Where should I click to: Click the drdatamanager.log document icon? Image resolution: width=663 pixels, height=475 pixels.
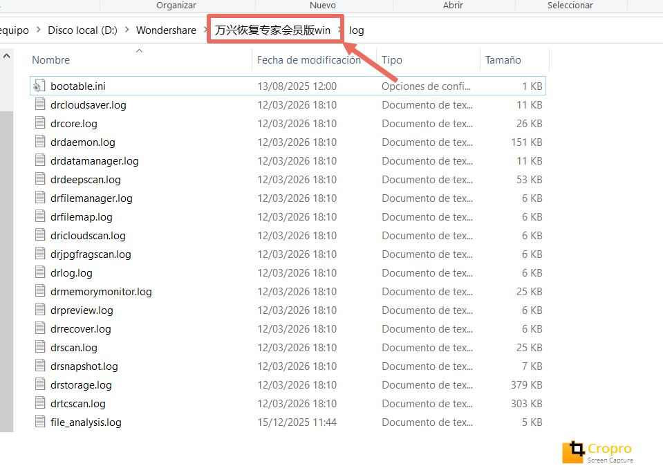click(x=40, y=160)
